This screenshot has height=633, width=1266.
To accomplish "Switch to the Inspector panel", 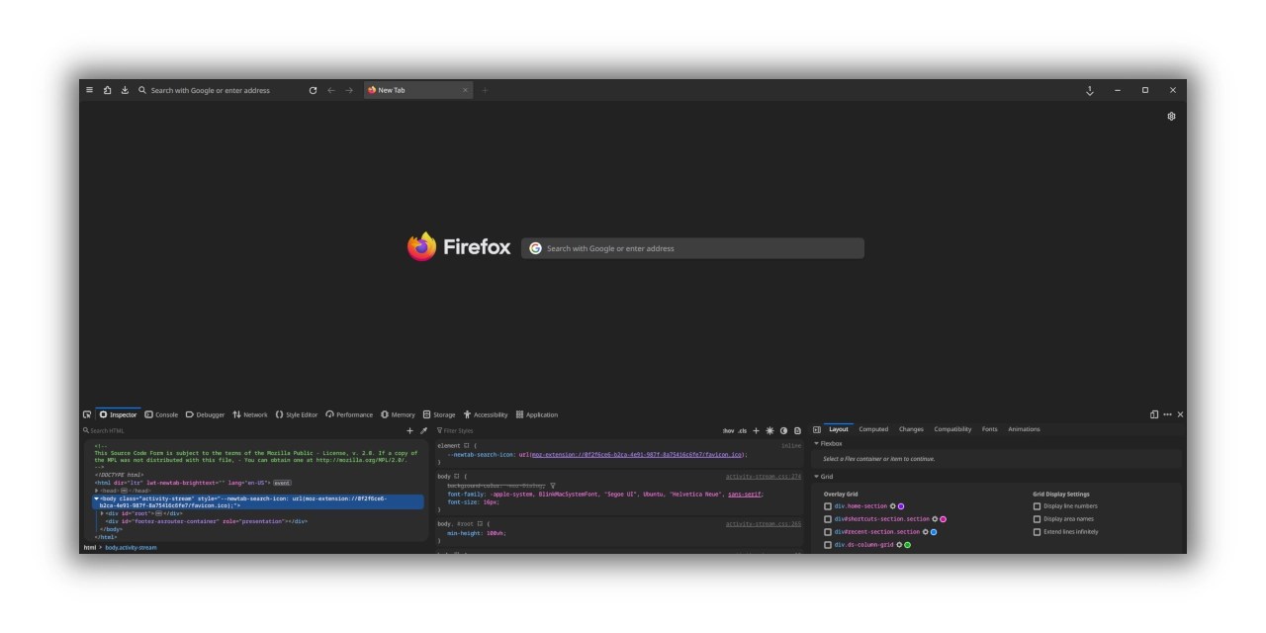I will point(118,414).
